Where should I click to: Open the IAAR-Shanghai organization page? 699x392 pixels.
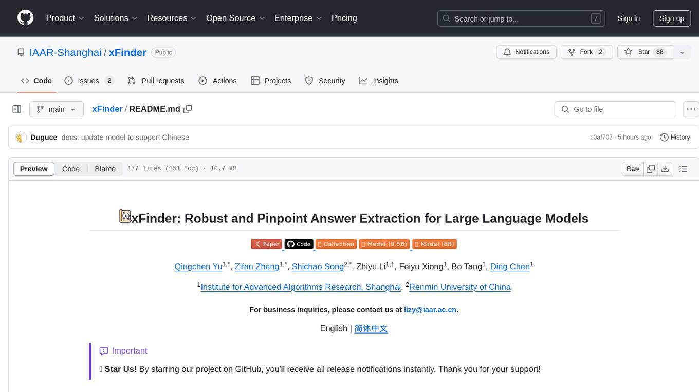point(65,52)
